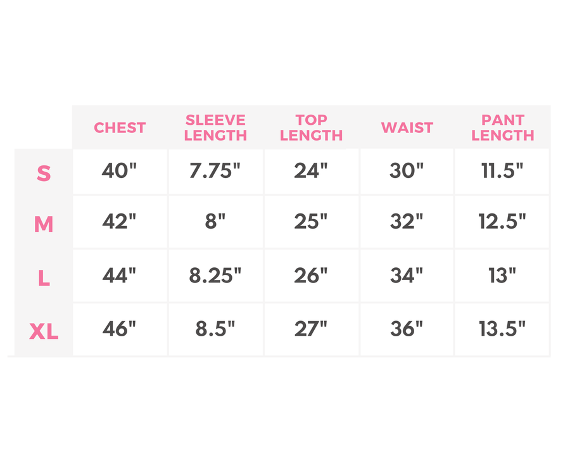
Task: Select the 7.75" sleeve length cell
Action: tap(215, 171)
